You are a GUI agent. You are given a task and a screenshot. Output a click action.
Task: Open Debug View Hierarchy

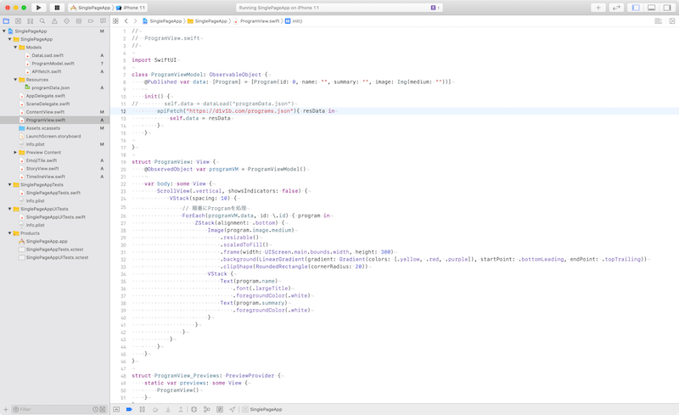click(x=194, y=409)
